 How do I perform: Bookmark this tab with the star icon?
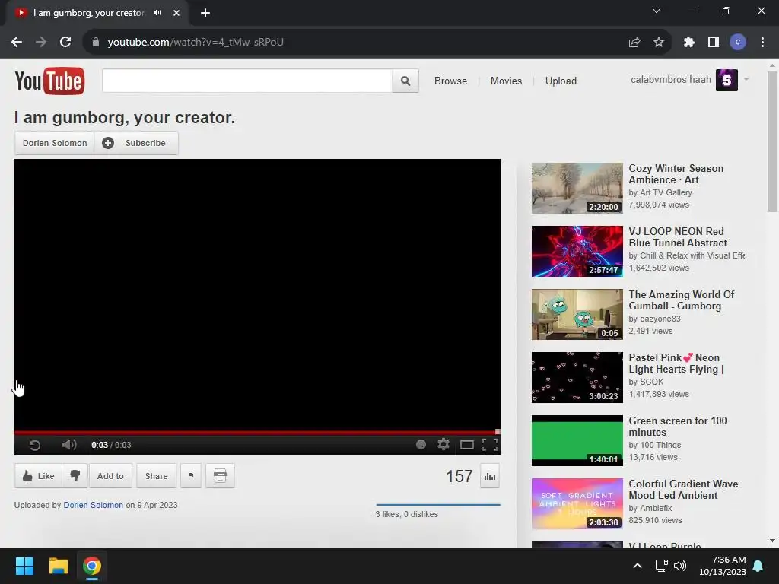tap(659, 43)
